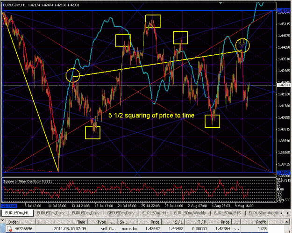
Task: Click the 1.44575 price scale label
Action: pyautogui.click(x=284, y=36)
